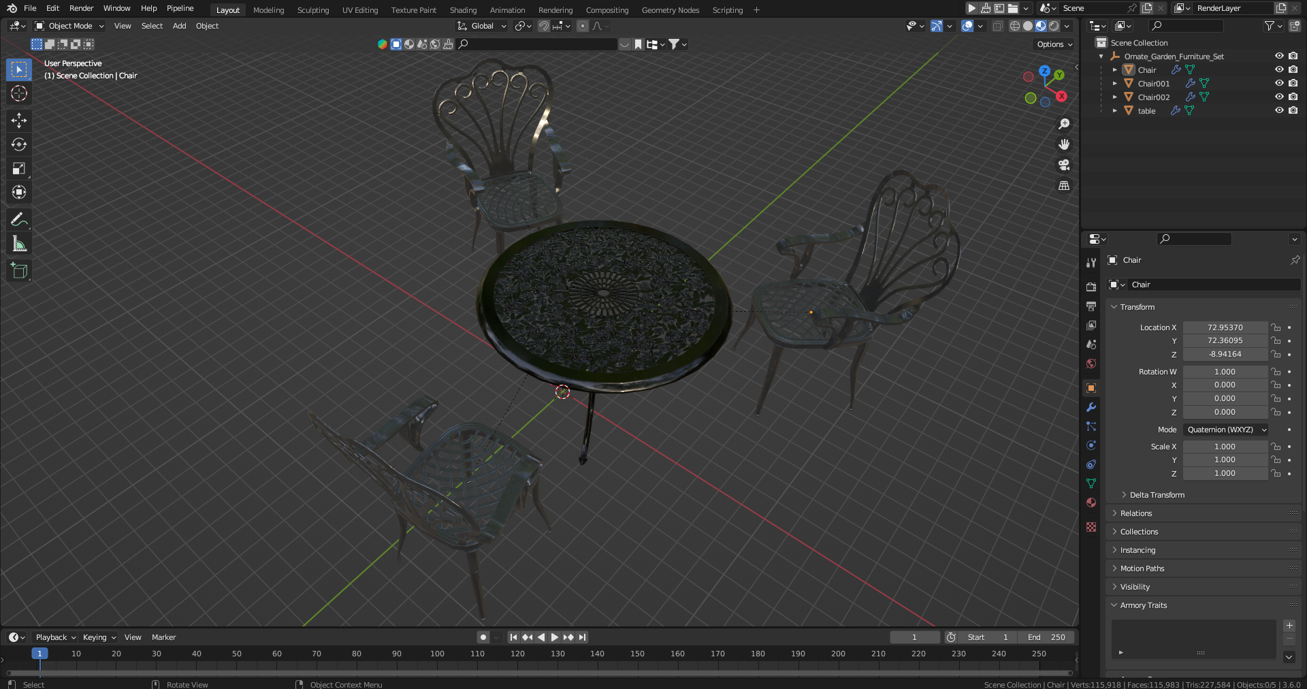Hide table object in viewport
Viewport: 1307px width, 689px height.
point(1279,110)
